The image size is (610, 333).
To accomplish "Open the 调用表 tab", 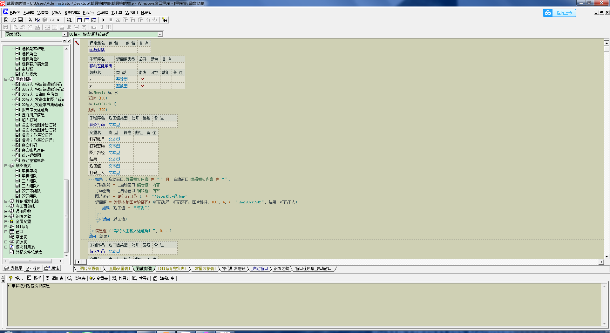I will point(55,278).
